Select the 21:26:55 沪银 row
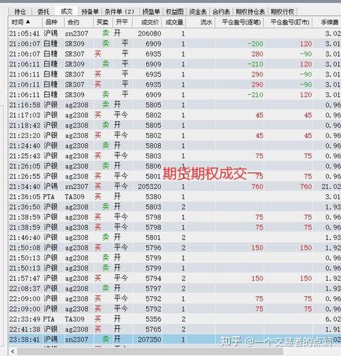This screenshot has width=341, height=356. coord(175,177)
